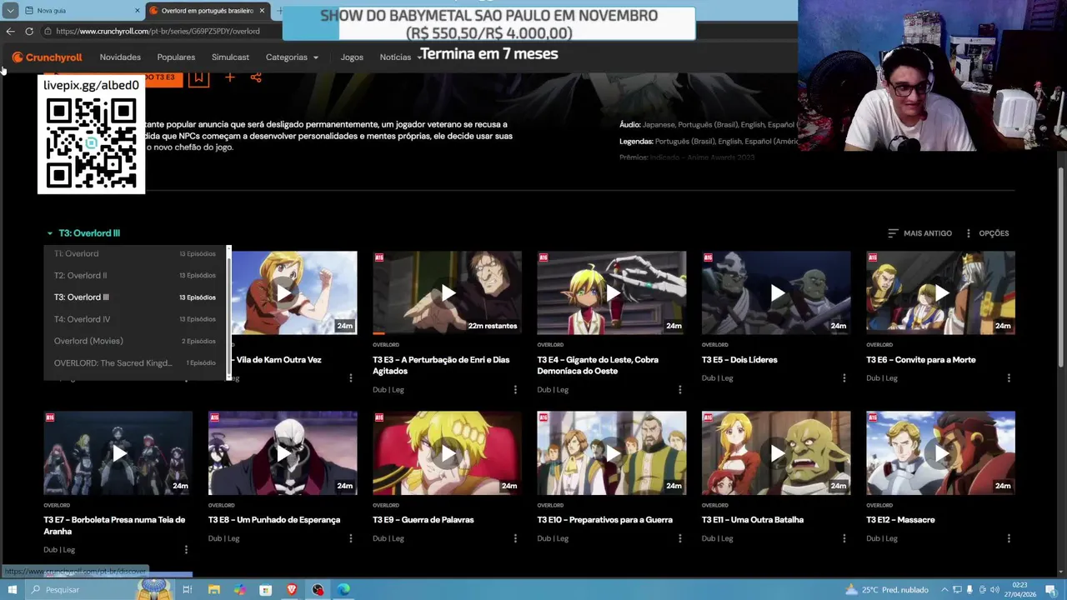Open OPÇÕES menu
Image resolution: width=1067 pixels, height=600 pixels.
(x=987, y=233)
